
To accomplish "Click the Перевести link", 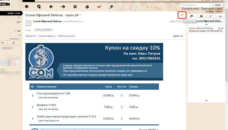I will (x=31, y=36).
